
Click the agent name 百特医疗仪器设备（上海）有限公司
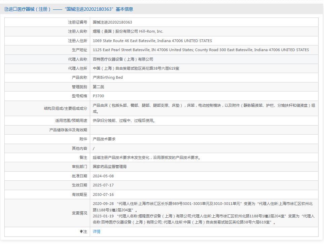[x=126, y=59]
